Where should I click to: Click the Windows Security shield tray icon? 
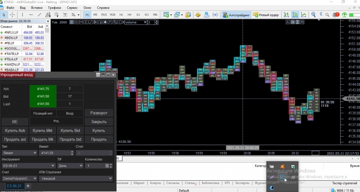[293, 168]
